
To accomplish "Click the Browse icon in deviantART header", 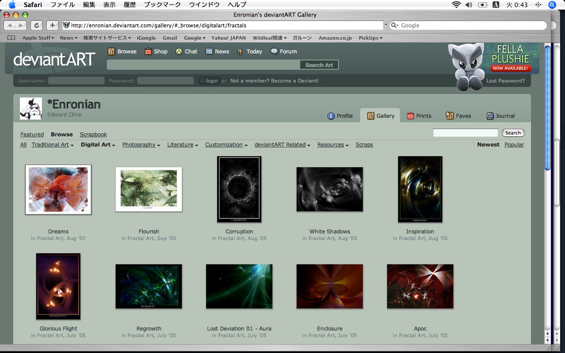I will tap(111, 52).
